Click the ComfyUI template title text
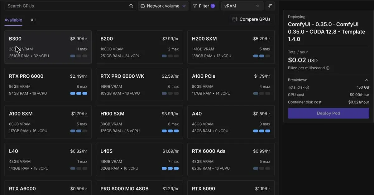This screenshot has height=195, width=374. click(327, 32)
